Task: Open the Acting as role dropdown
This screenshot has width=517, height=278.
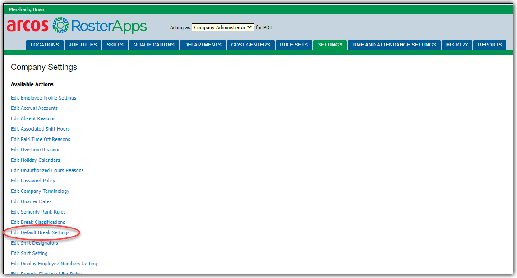Action: 223,27
